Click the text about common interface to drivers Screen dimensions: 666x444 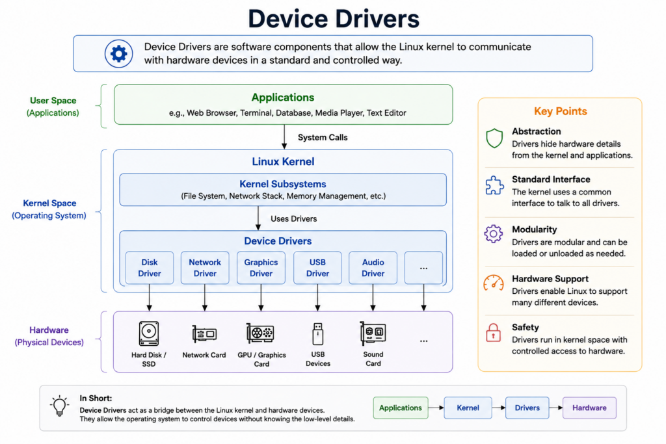tap(565, 198)
